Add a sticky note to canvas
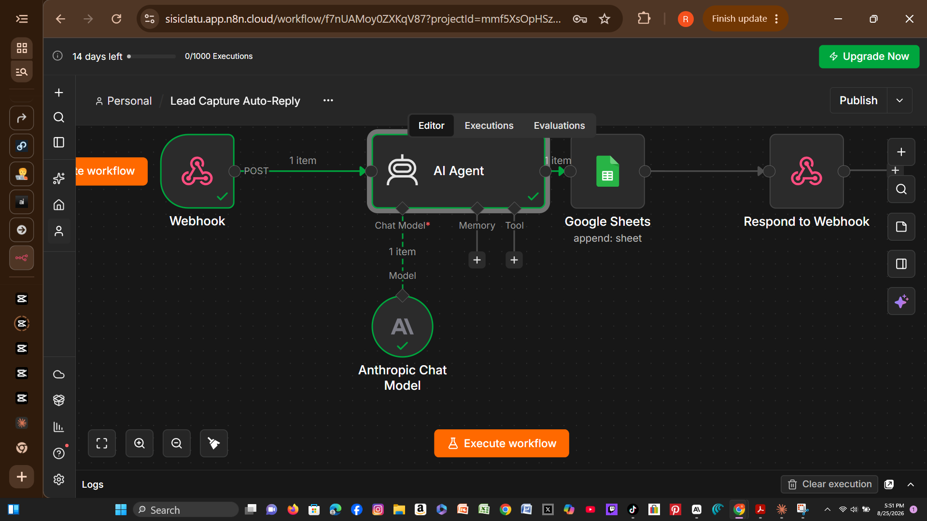The height and width of the screenshot is (521, 927). (x=901, y=227)
